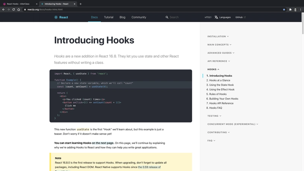The image size is (304, 171).
Task: Open 7. Hooks API Reference
Action: coord(220,103)
